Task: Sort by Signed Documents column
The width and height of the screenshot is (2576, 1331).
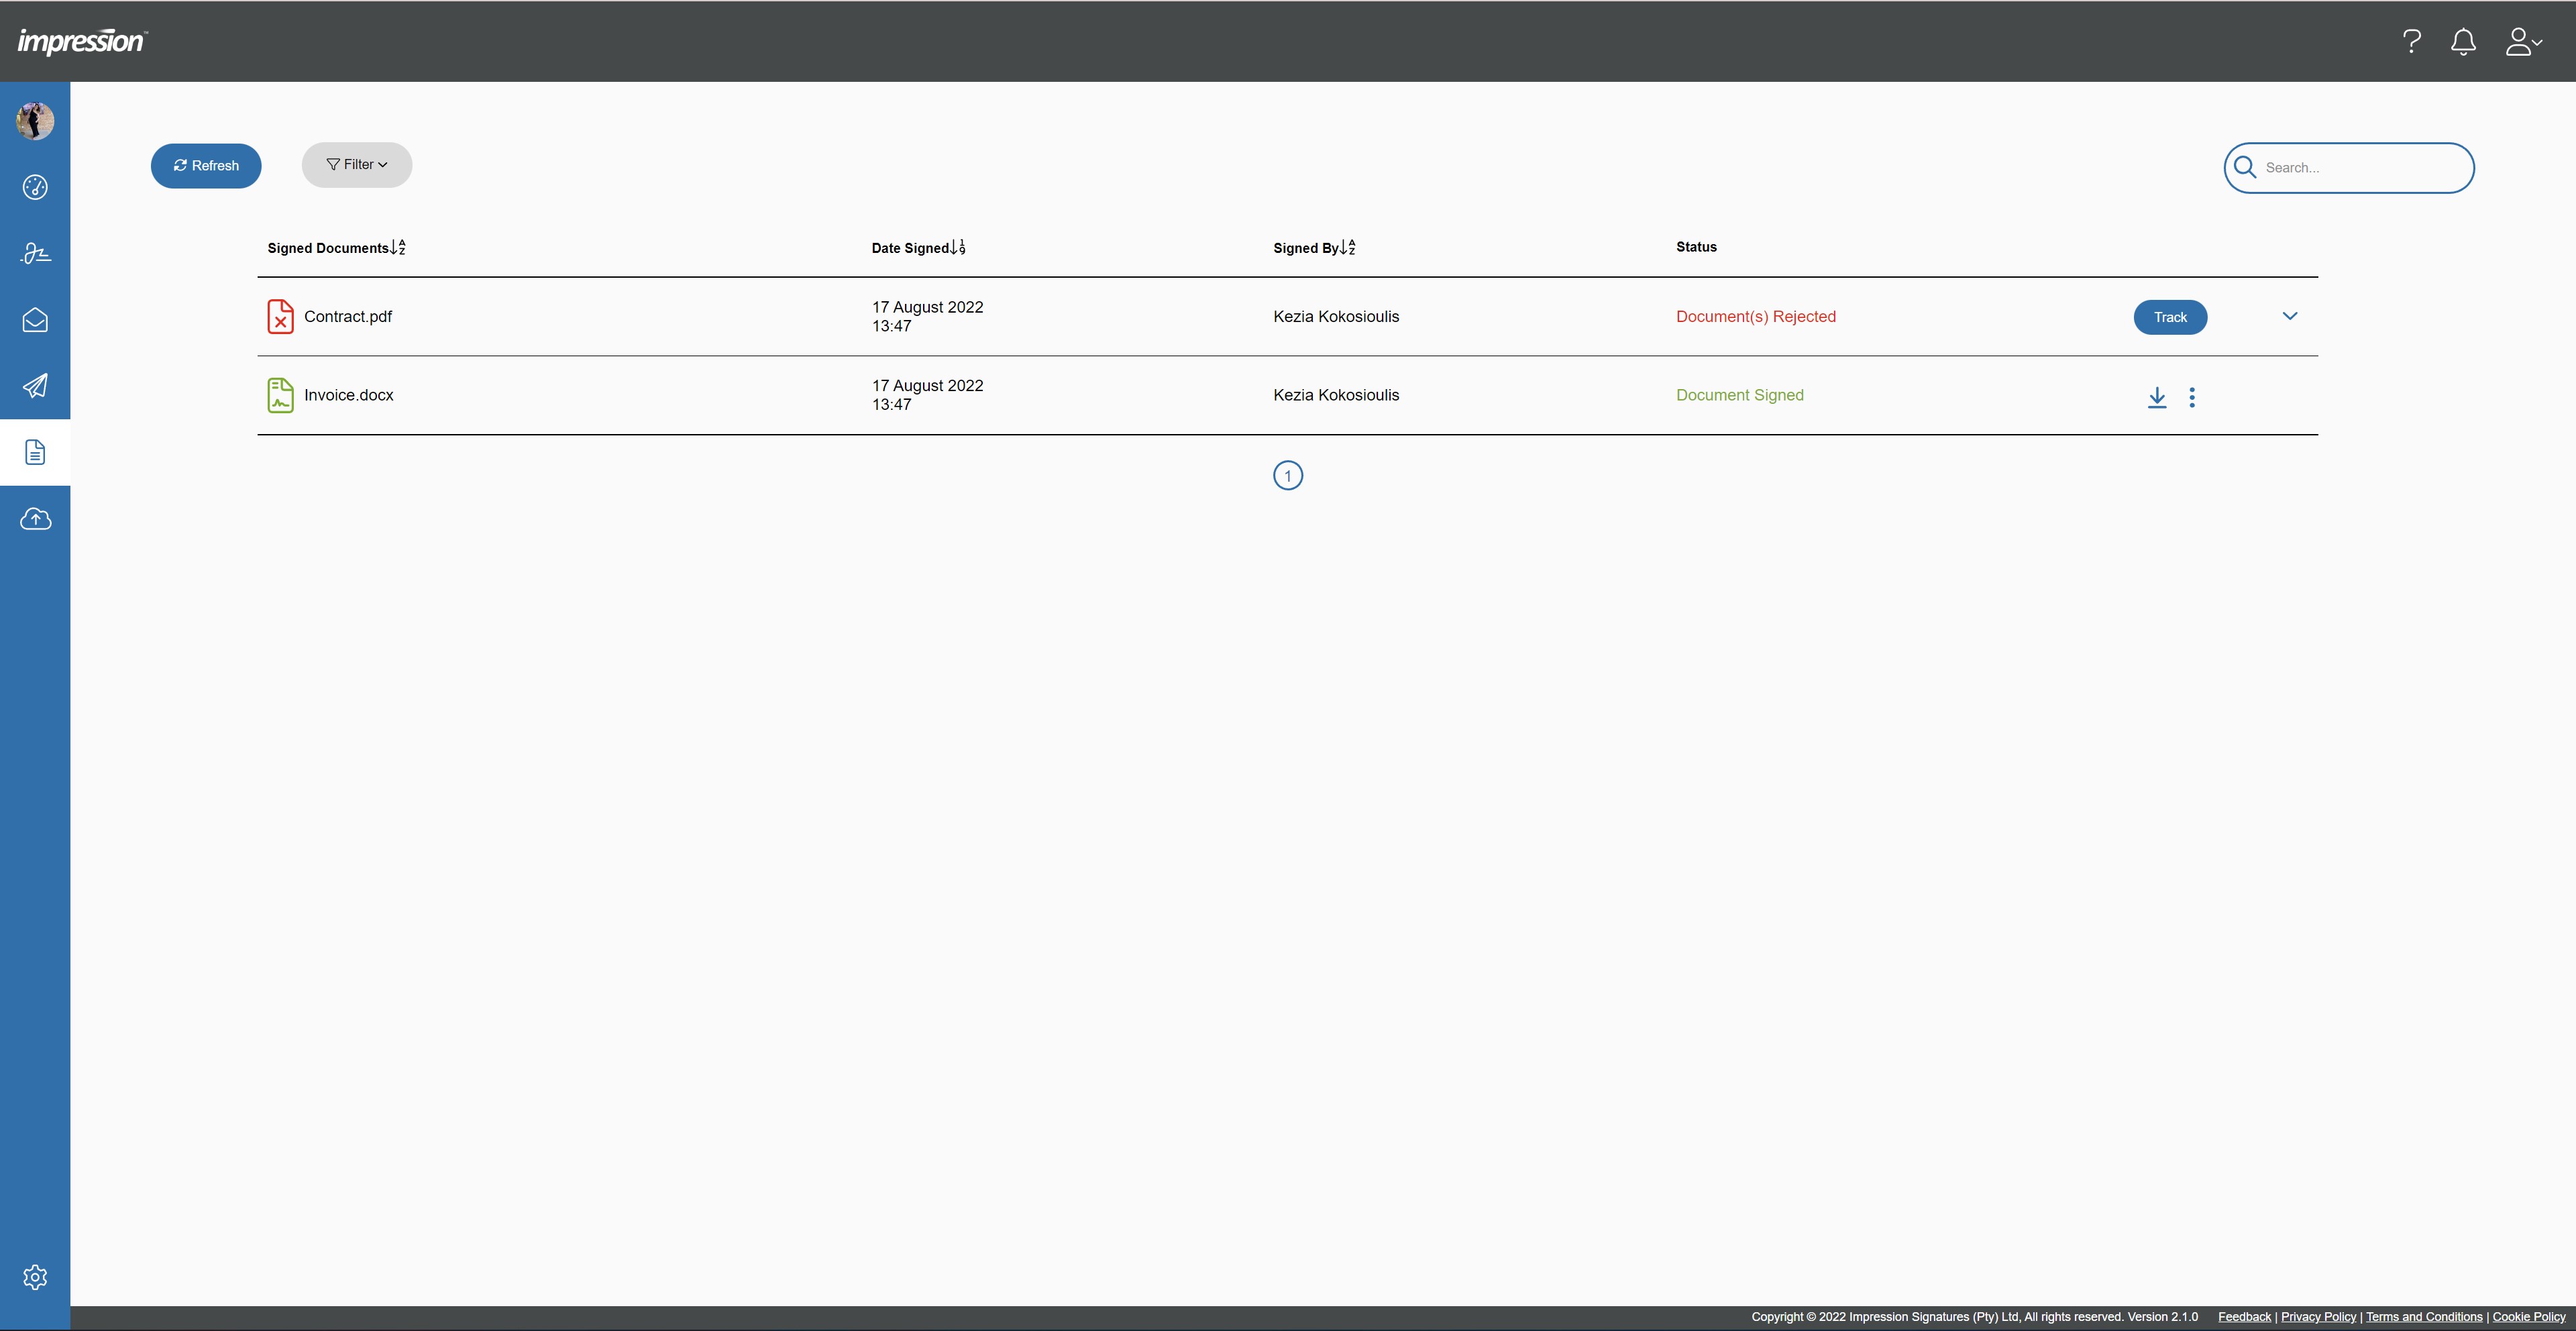Action: [x=336, y=247]
